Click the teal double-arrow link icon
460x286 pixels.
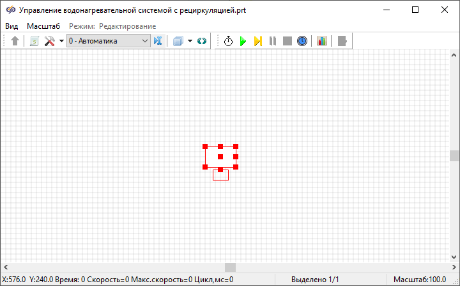point(202,41)
